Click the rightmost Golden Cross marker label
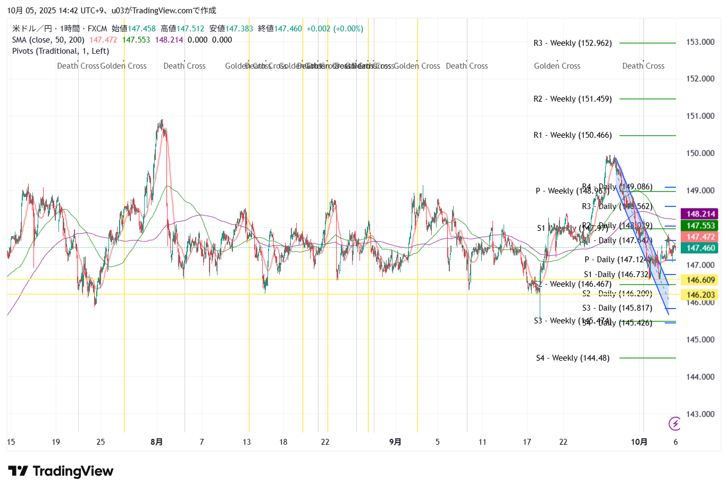The height and width of the screenshot is (491, 728). tap(557, 66)
